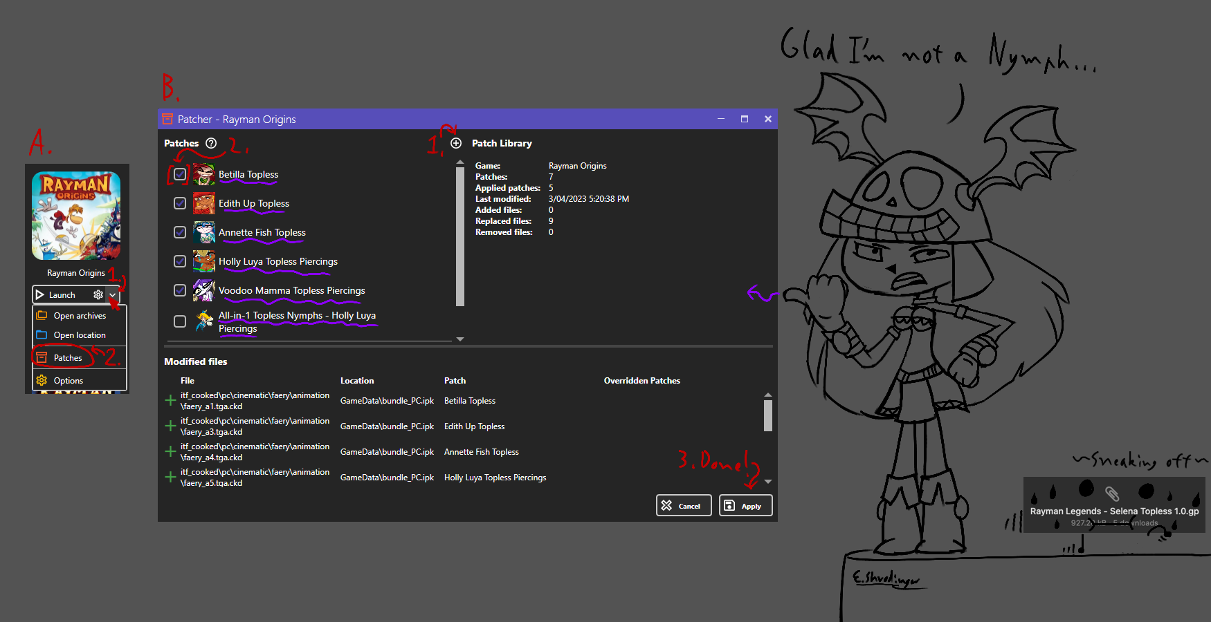This screenshot has width=1211, height=622.
Task: Open Options from the game menu
Action: tap(80, 380)
